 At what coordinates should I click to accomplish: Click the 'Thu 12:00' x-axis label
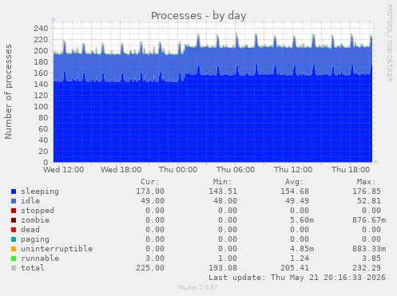(x=293, y=170)
